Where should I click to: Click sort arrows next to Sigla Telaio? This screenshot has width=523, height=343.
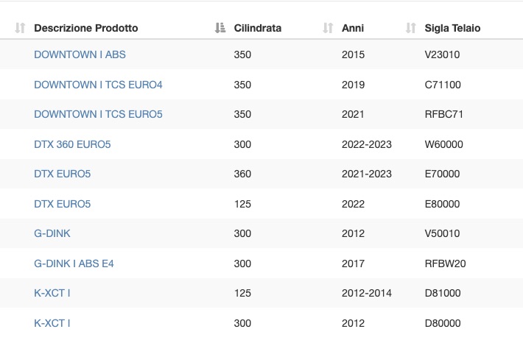coord(411,28)
